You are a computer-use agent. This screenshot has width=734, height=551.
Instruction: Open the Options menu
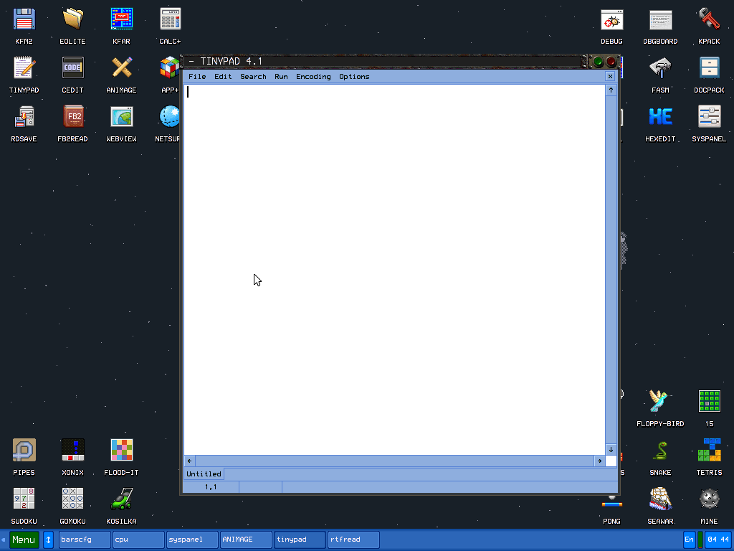[x=354, y=76]
